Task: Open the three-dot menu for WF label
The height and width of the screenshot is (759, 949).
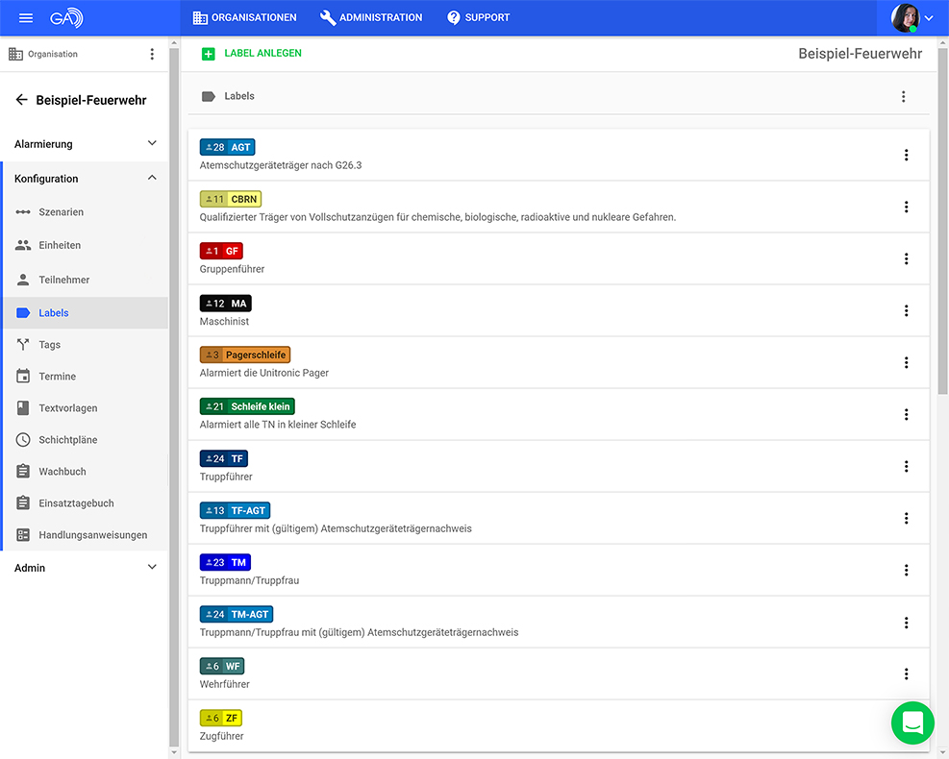Action: coord(906,673)
